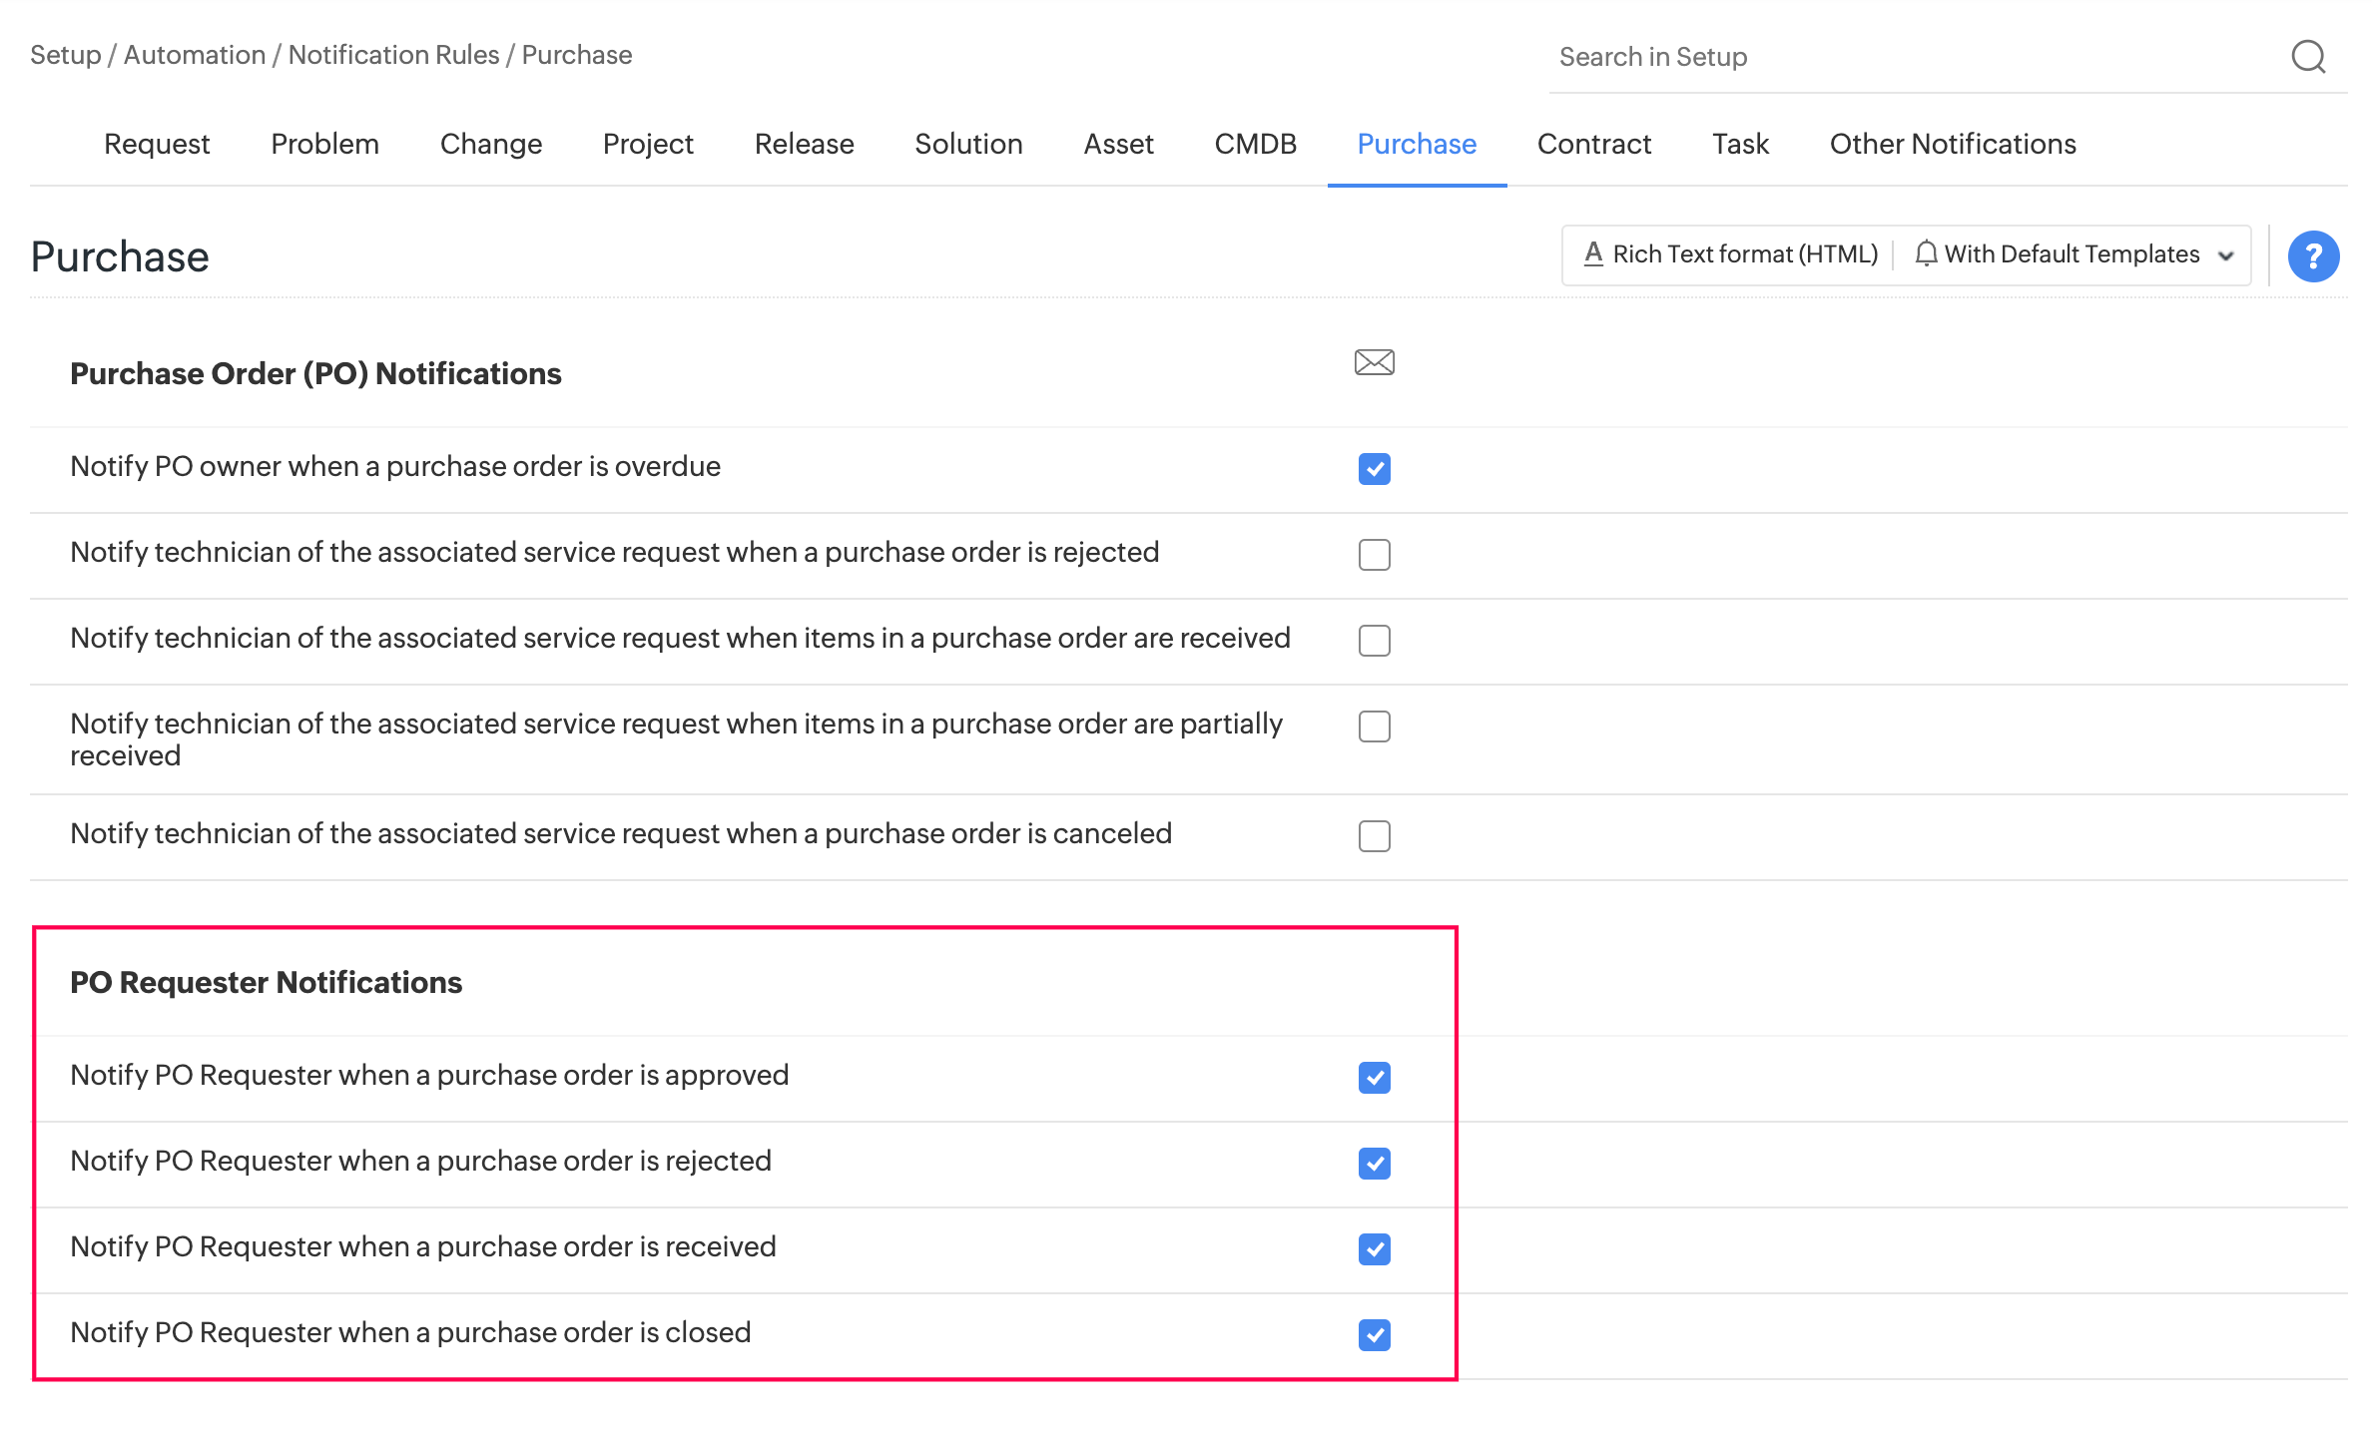Viewport: 2372px width, 1445px height.
Task: Uncheck notify PO owner when overdue
Action: pyautogui.click(x=1374, y=469)
